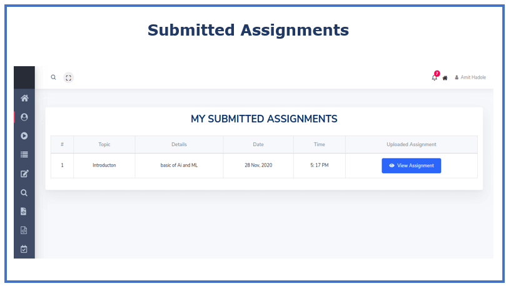506x286 pixels.
Task: Click the View Assignment button
Action: [x=411, y=165]
